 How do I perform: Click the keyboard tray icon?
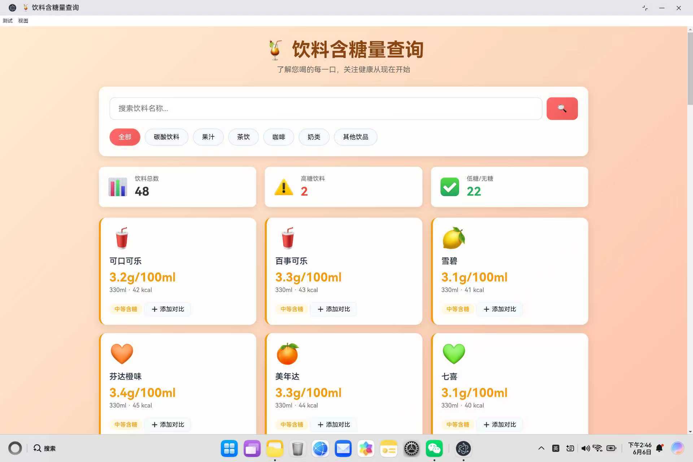570,448
